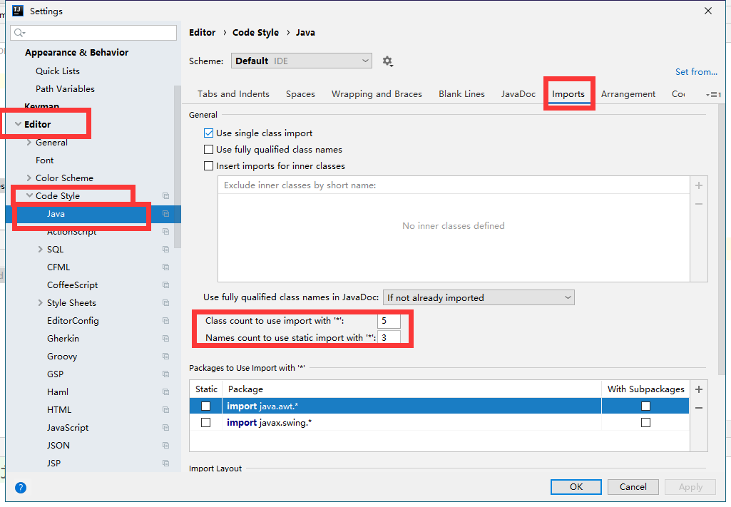Image resolution: width=731 pixels, height=507 pixels.
Task: Click copy icon next to SQL
Action: click(x=165, y=250)
